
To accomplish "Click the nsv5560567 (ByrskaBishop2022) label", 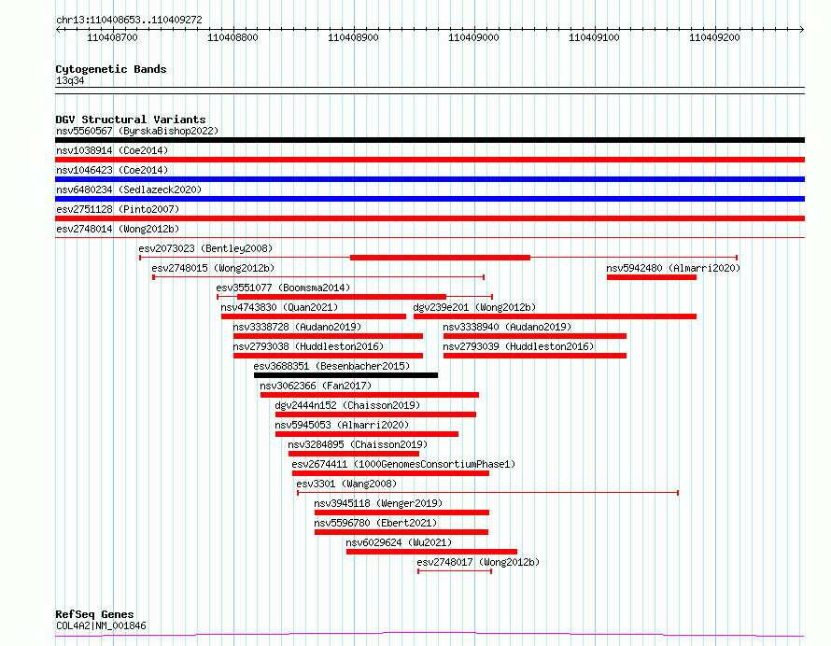I will point(137,131).
